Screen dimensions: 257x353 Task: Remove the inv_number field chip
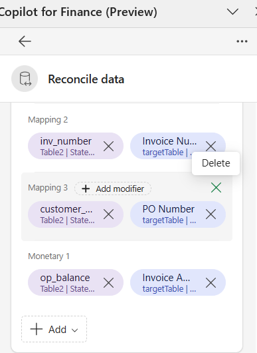(x=109, y=146)
